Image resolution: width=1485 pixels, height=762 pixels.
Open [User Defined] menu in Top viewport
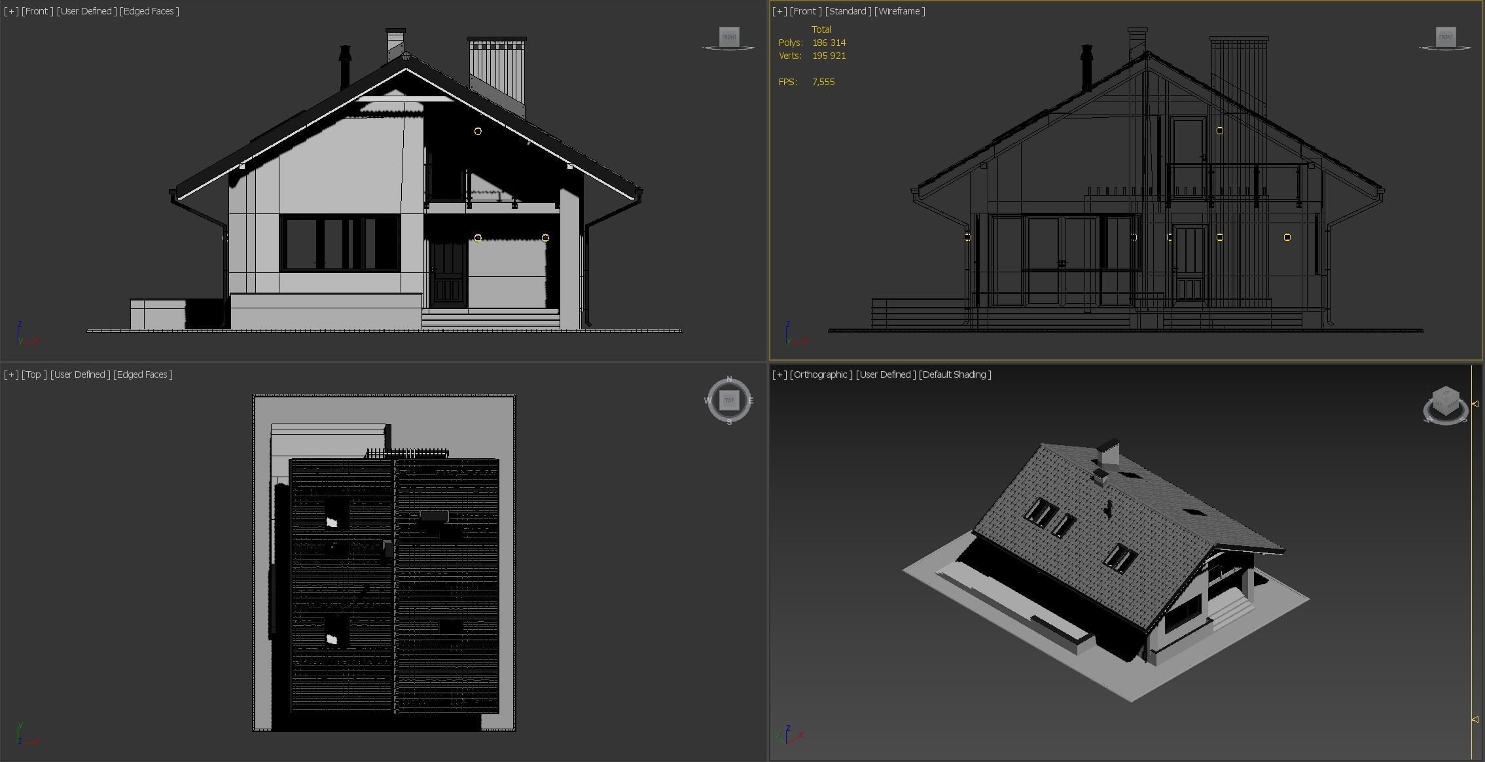pos(81,374)
